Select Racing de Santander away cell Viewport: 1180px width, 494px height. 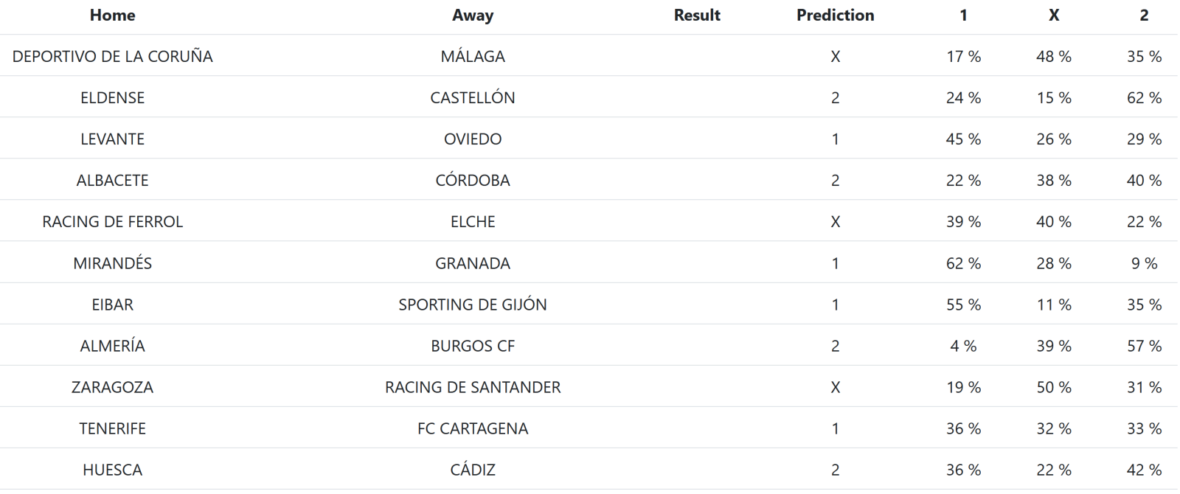point(473,387)
